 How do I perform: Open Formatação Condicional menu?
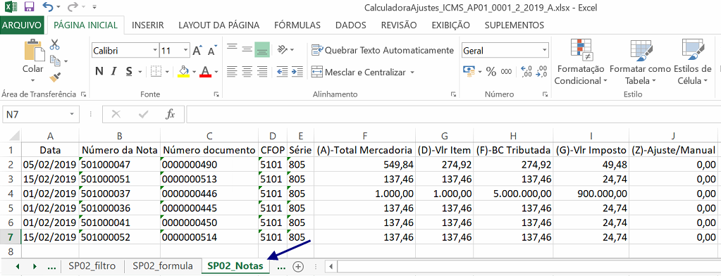click(x=581, y=62)
